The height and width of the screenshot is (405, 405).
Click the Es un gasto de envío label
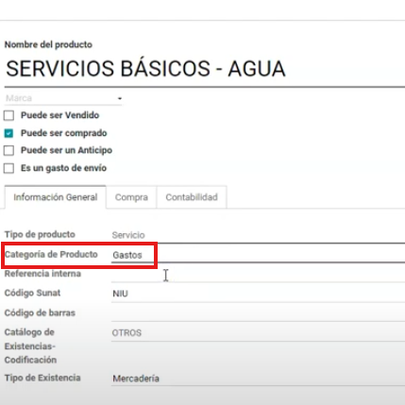pyautogui.click(x=63, y=168)
